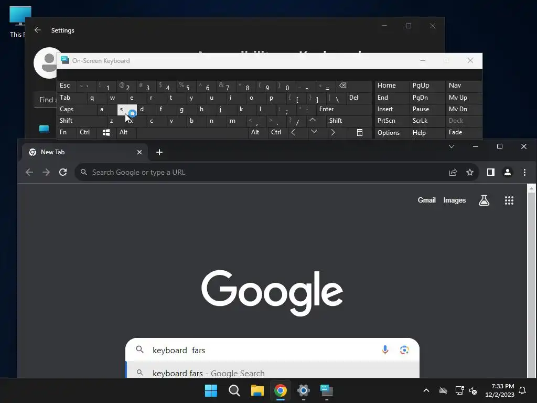Click the PrtScn key

(x=392, y=121)
